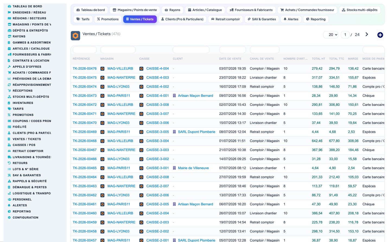The height and width of the screenshot is (242, 392).
Task: Go to next page with chevron arrow
Action: click(367, 34)
